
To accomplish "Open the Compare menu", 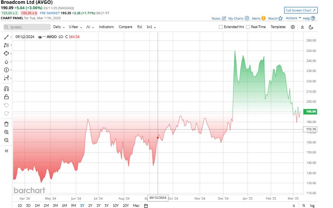I will (x=125, y=27).
